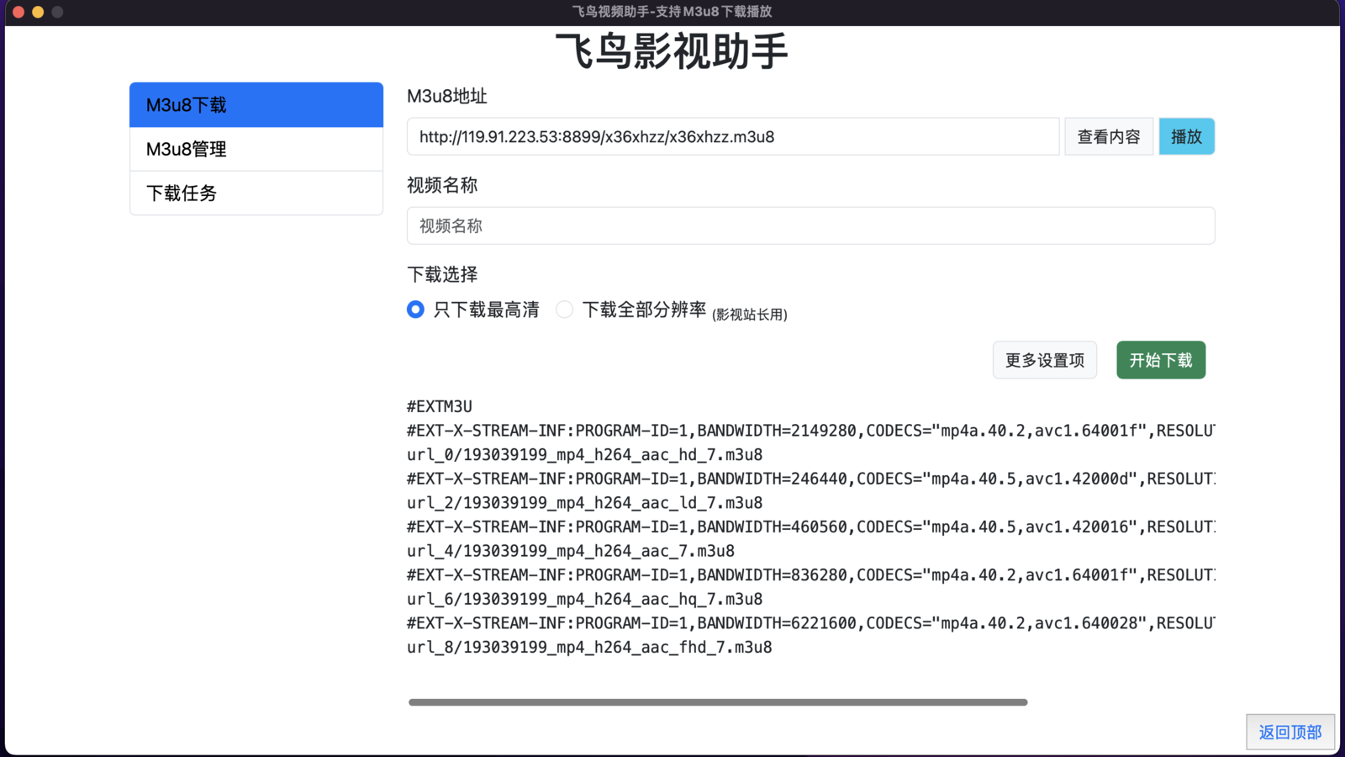Select the fhd stream URL text
The height and width of the screenshot is (757, 1345).
(x=588, y=647)
